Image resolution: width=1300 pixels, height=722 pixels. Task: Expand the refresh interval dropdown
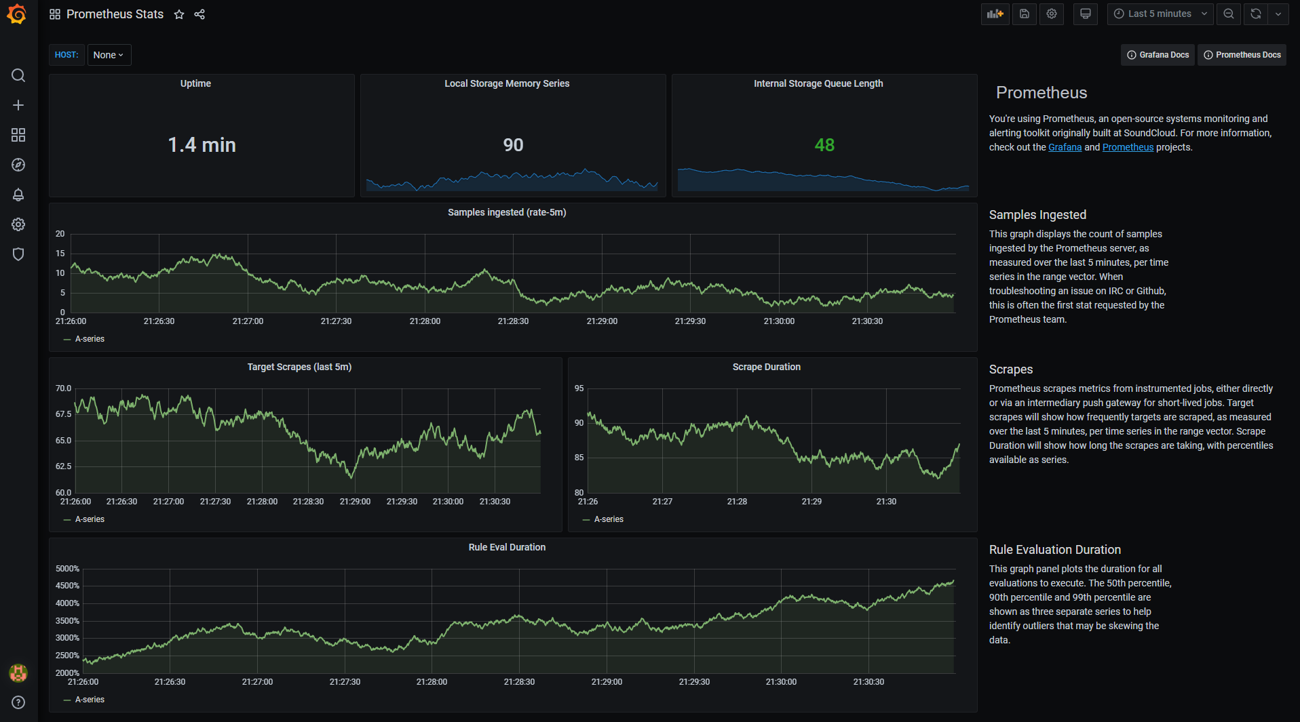1278,14
